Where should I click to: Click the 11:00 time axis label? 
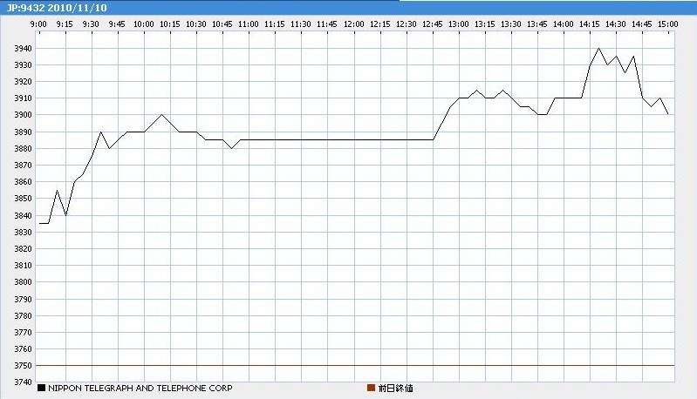(x=248, y=24)
